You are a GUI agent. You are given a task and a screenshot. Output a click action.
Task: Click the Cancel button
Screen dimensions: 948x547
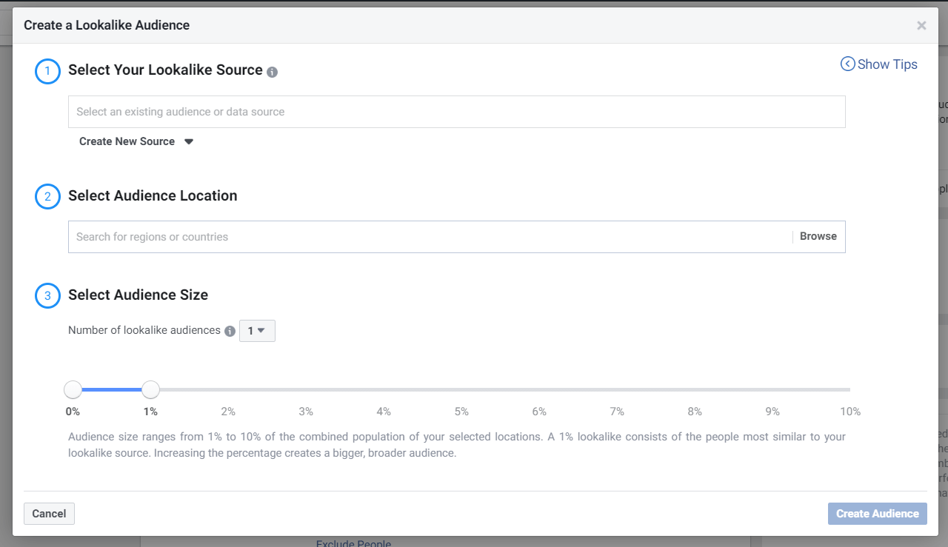click(49, 514)
